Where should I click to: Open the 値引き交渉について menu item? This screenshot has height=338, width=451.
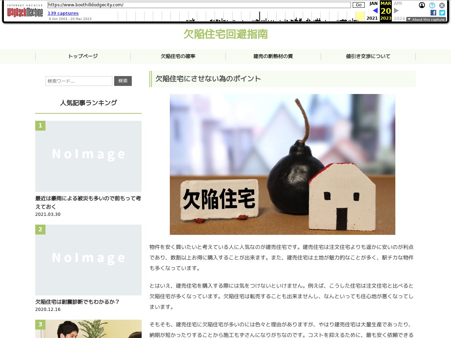(x=368, y=56)
